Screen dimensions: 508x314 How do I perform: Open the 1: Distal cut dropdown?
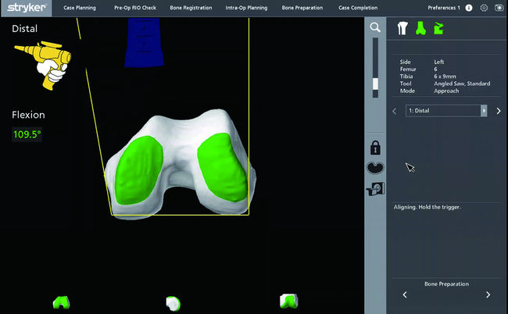(x=446, y=111)
